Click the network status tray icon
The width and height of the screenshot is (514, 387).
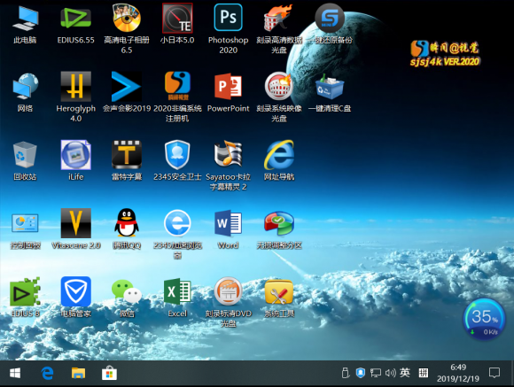tap(376, 373)
